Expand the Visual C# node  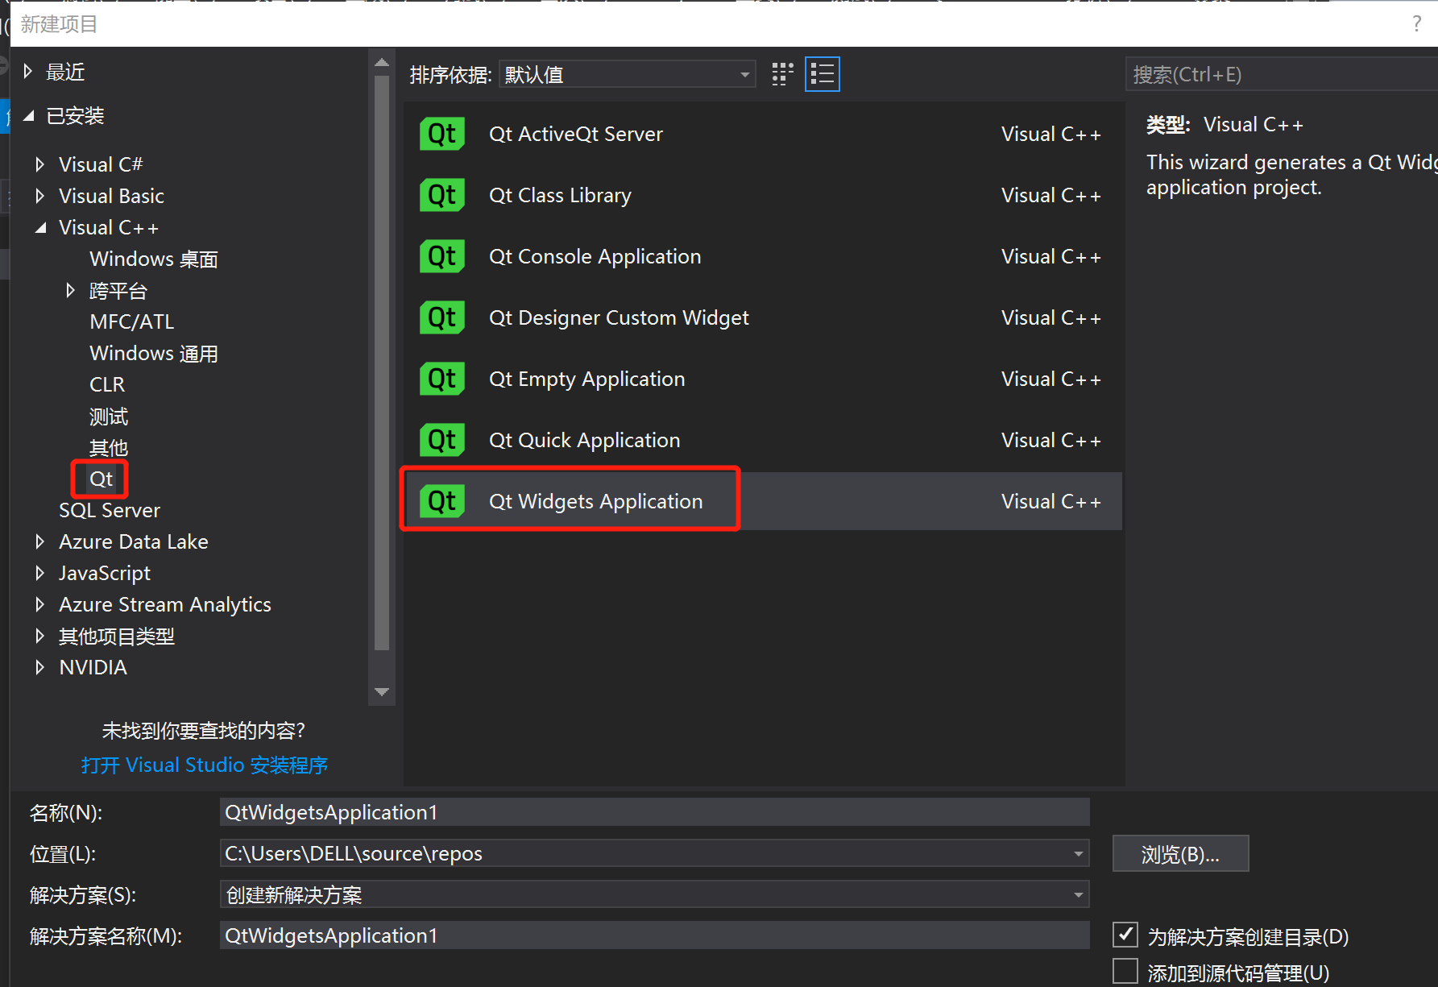tap(39, 164)
